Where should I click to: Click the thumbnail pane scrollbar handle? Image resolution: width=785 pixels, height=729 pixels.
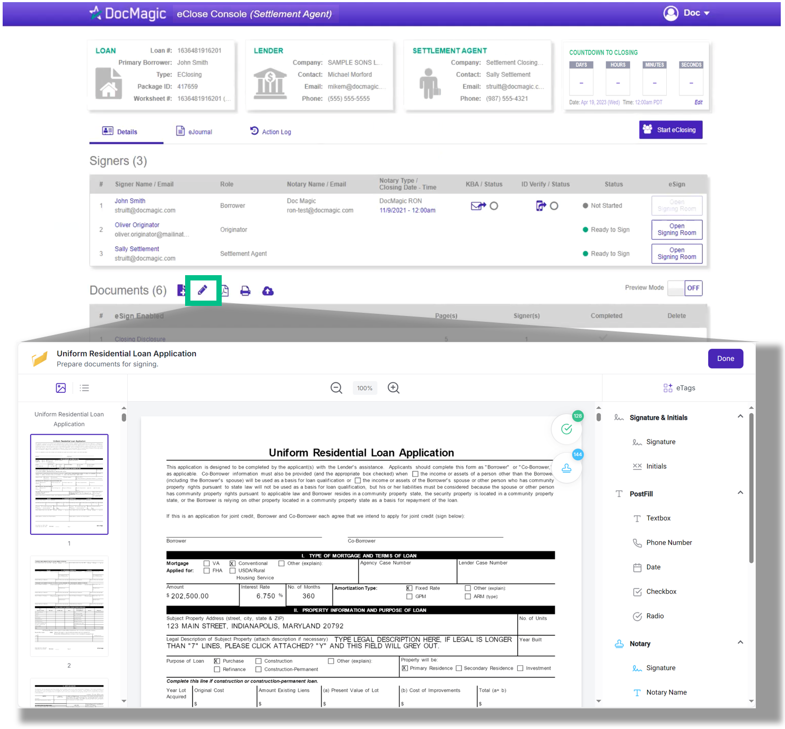(x=124, y=417)
